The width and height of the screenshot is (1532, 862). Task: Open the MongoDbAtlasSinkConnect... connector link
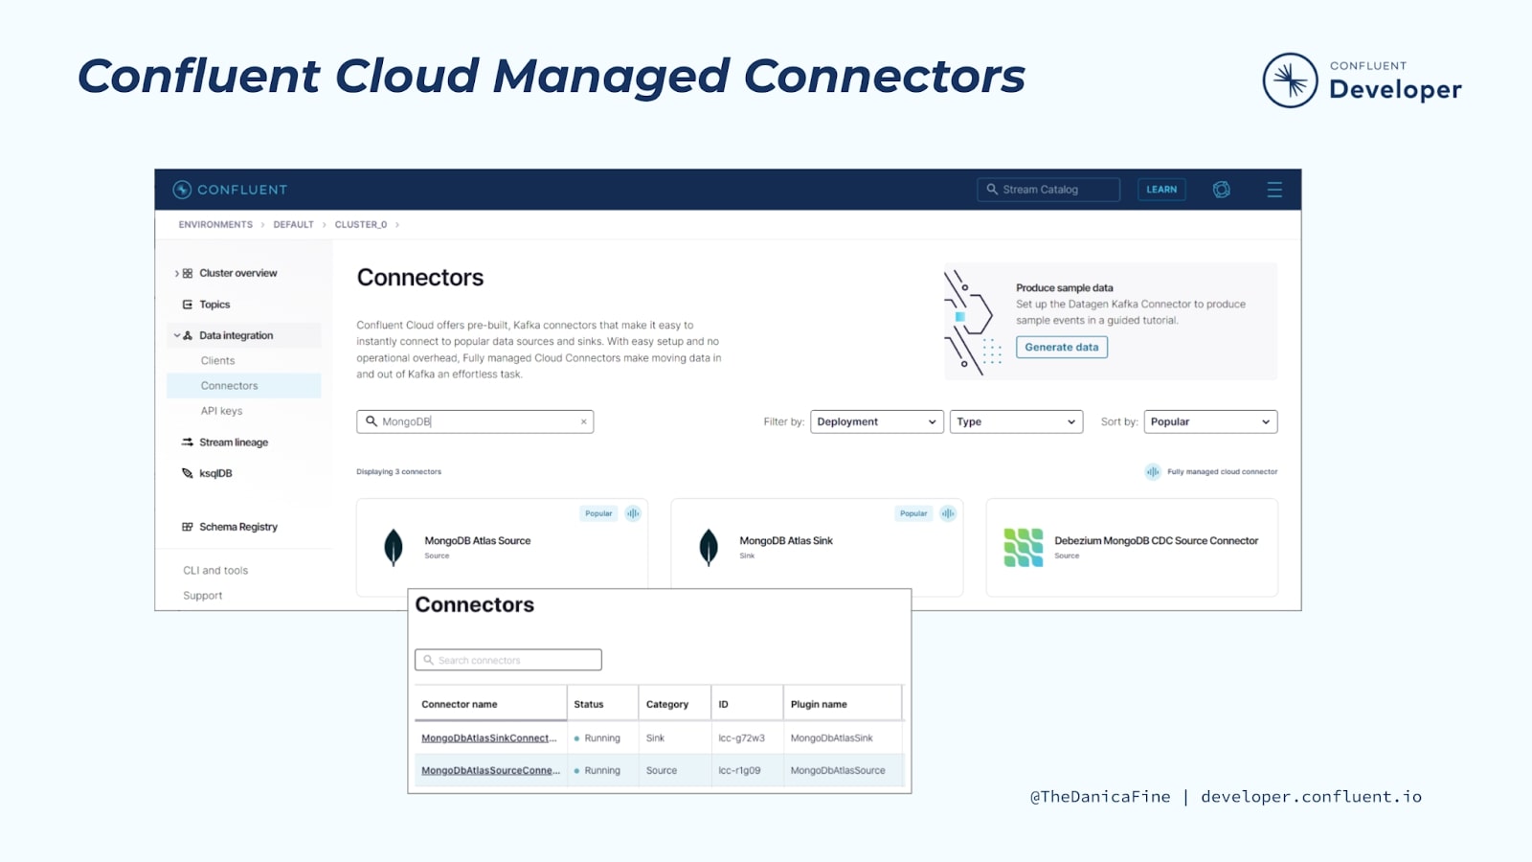pos(488,738)
